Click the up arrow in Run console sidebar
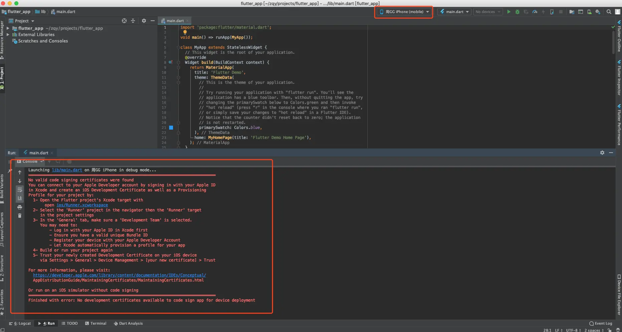The height and width of the screenshot is (332, 622). [x=20, y=172]
